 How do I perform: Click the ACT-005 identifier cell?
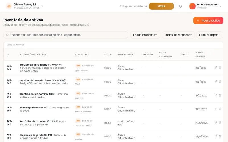(x=9, y=123)
